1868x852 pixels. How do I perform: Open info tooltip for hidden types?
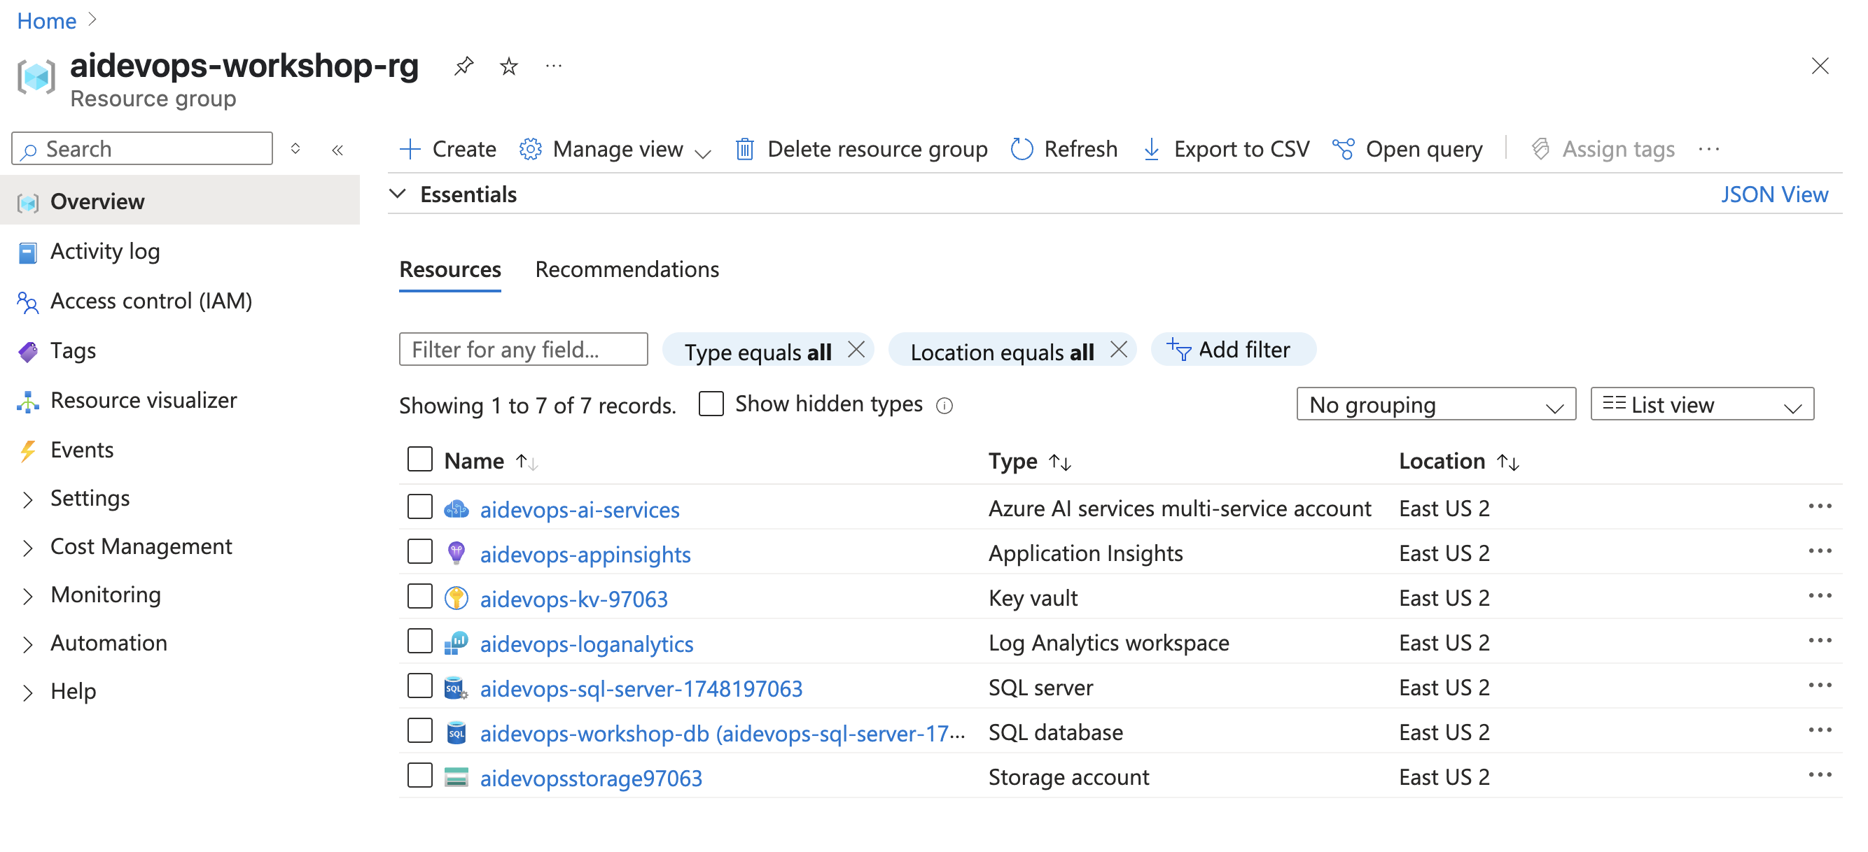(944, 406)
